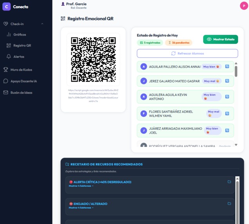Toggle Mostrar Estado visibility button
This screenshot has width=249, height=224.
coord(220,39)
